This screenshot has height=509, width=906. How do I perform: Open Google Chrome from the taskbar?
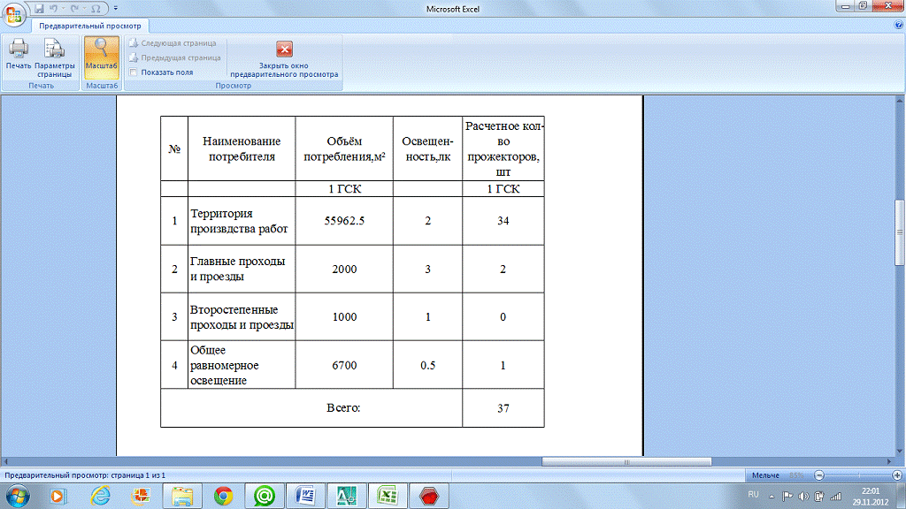click(x=223, y=496)
